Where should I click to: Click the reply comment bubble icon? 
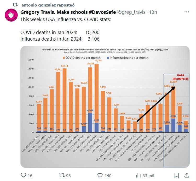click(24, 175)
